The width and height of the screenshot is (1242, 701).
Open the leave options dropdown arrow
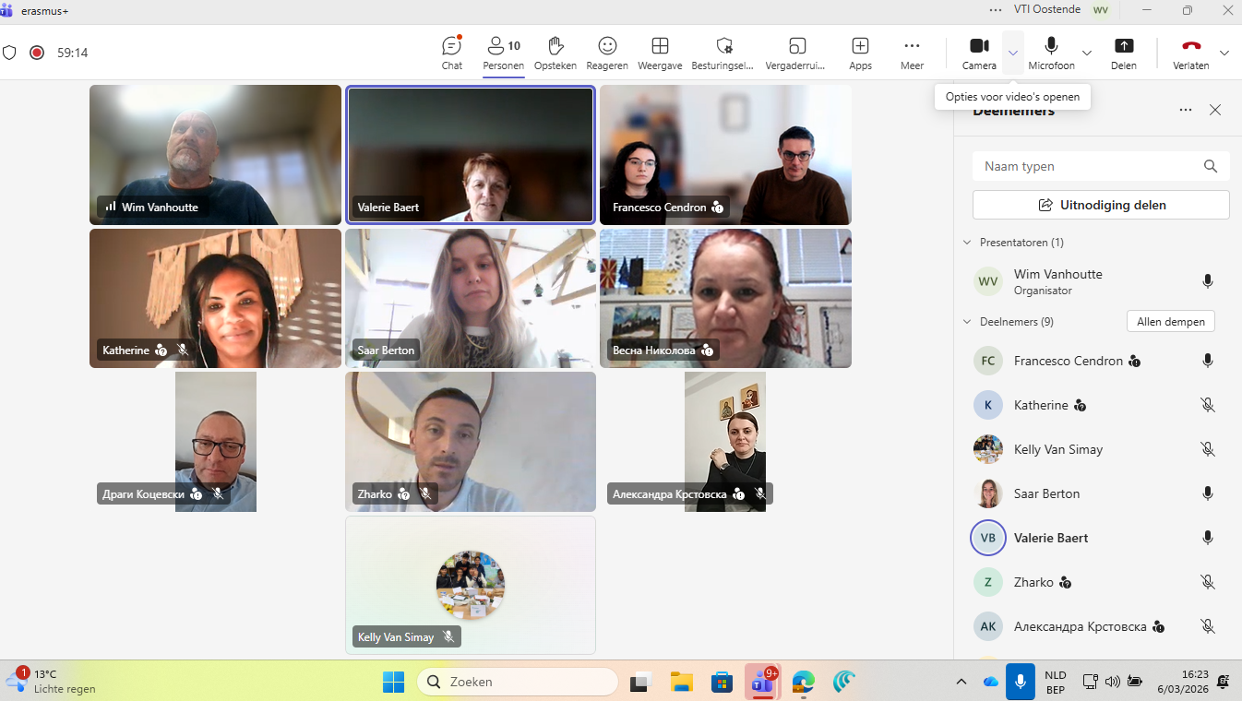coord(1224,53)
